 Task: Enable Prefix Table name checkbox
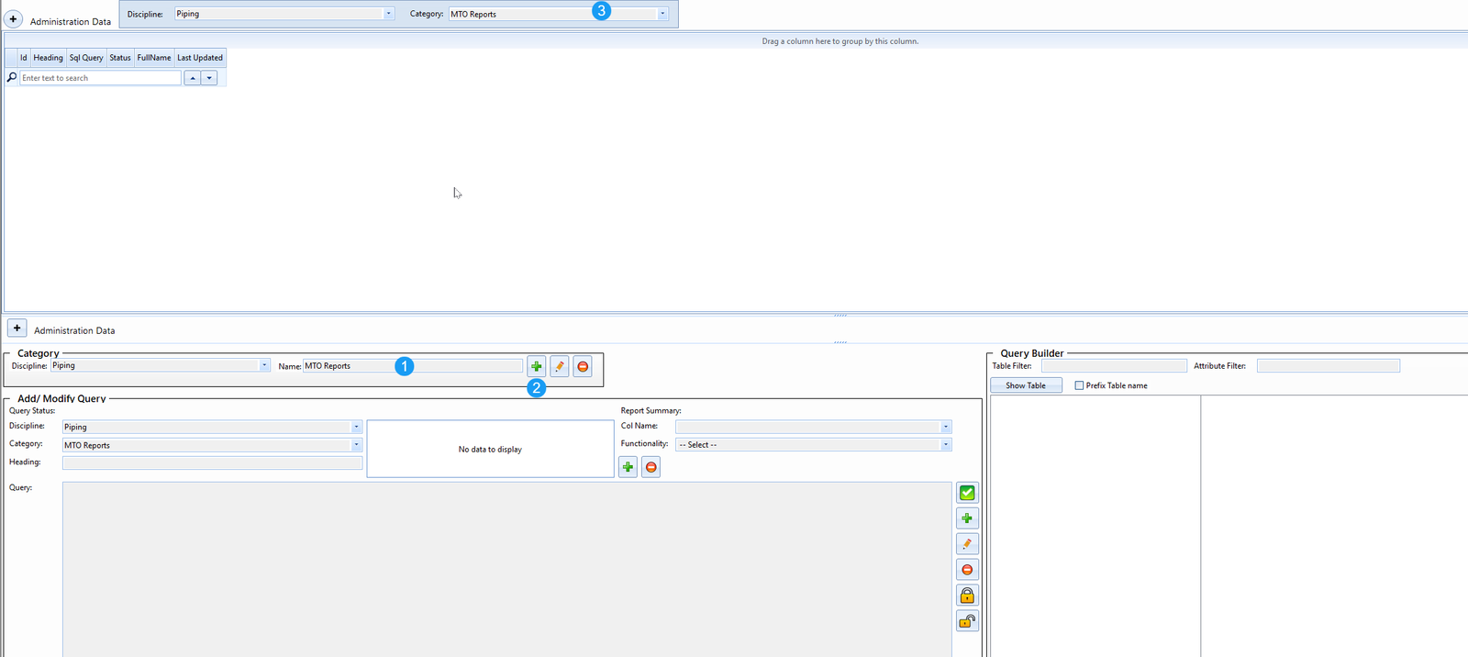(x=1079, y=385)
